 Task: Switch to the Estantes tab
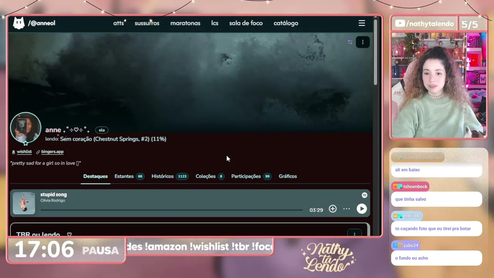(129, 176)
